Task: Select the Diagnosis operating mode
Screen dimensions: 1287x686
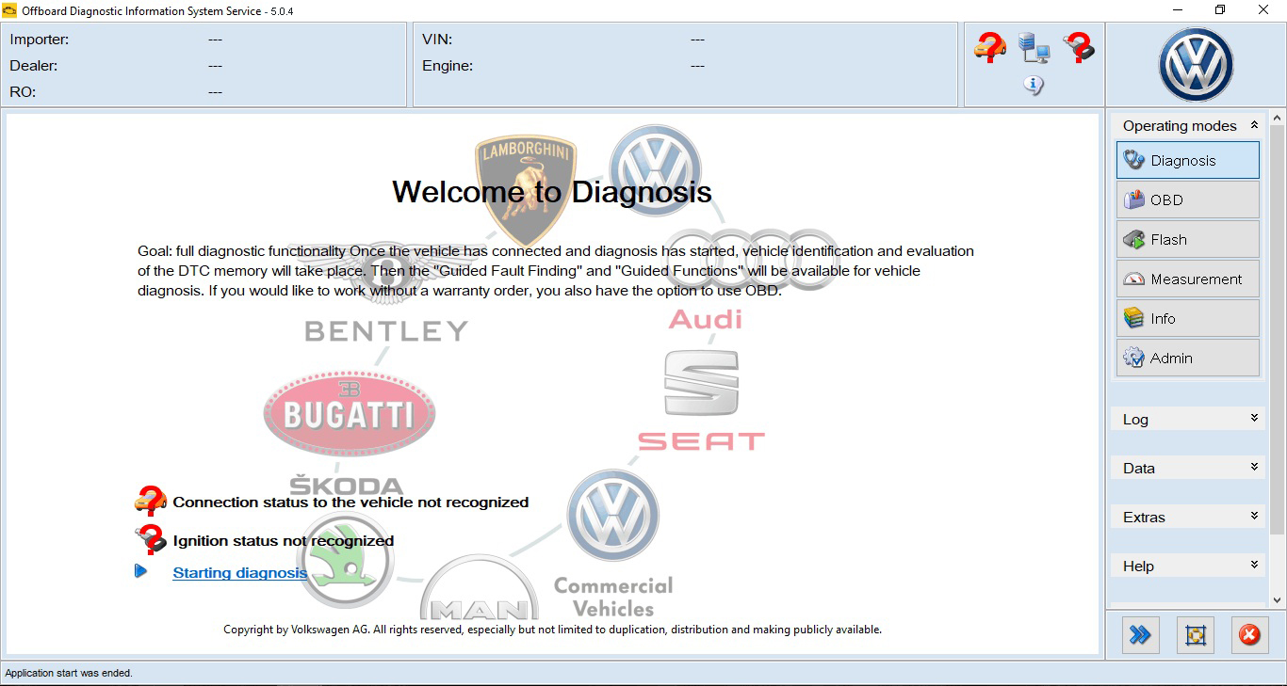Action: (1187, 160)
